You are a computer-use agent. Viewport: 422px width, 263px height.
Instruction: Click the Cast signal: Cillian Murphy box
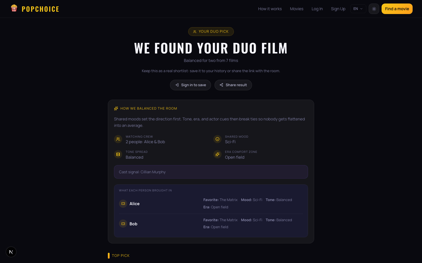click(211, 172)
